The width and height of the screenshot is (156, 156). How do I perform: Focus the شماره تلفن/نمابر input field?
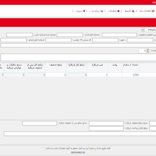click(14, 40)
